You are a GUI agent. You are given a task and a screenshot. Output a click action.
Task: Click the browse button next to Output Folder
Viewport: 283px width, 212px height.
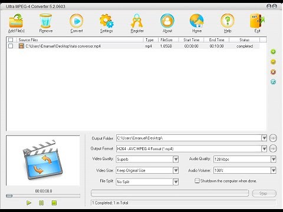point(273,138)
